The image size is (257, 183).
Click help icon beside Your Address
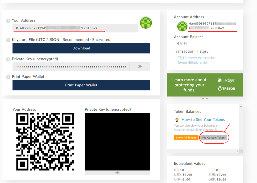tap(8, 21)
